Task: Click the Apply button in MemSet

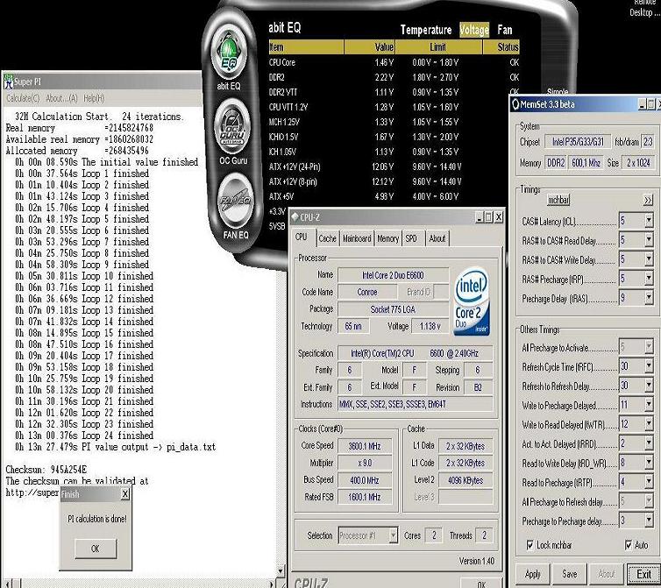Action: click(x=533, y=574)
